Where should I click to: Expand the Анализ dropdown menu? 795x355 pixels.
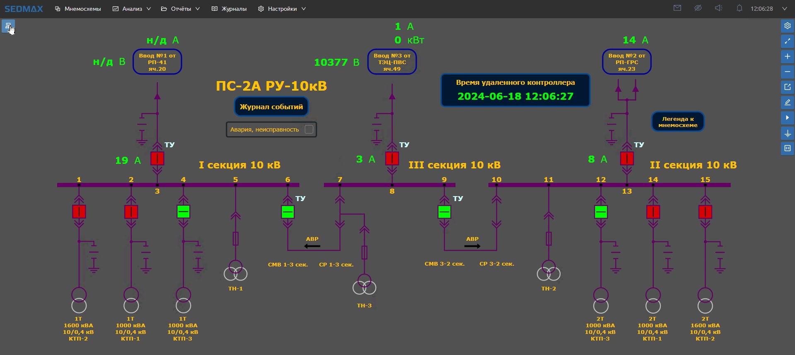[x=132, y=9]
